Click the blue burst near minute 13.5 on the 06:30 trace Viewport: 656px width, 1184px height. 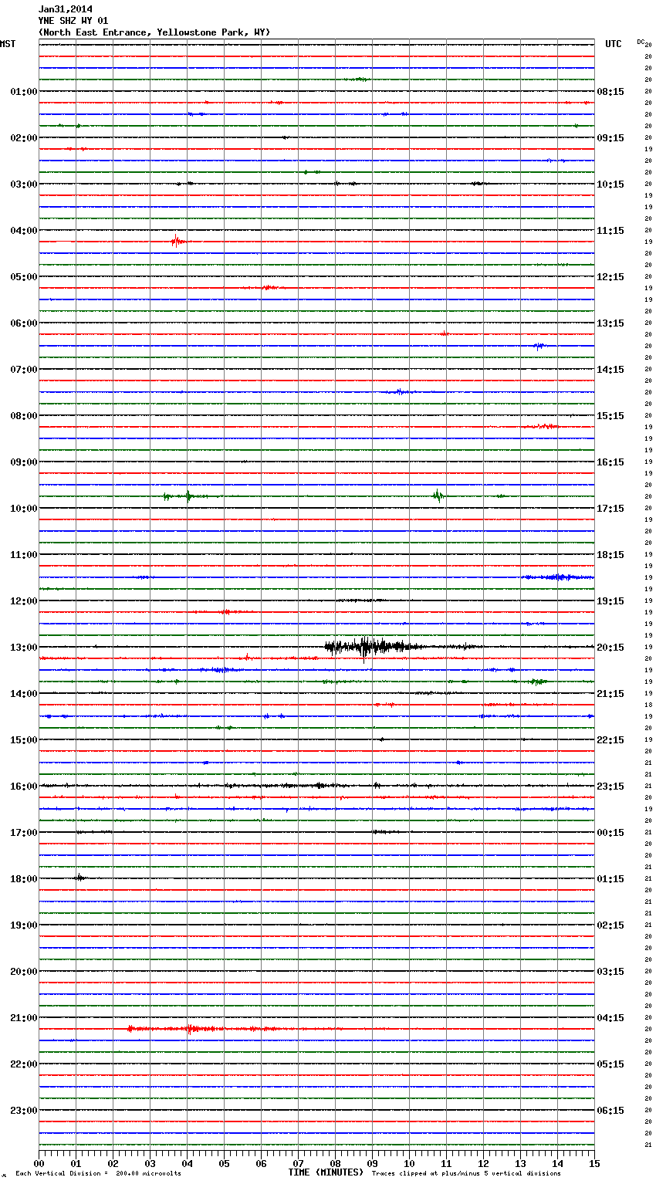point(539,346)
